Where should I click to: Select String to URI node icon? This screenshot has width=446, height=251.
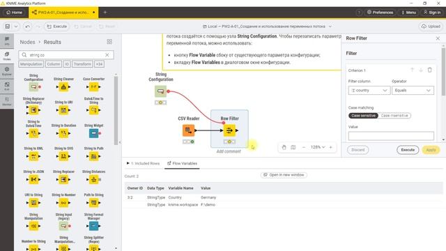(63, 110)
